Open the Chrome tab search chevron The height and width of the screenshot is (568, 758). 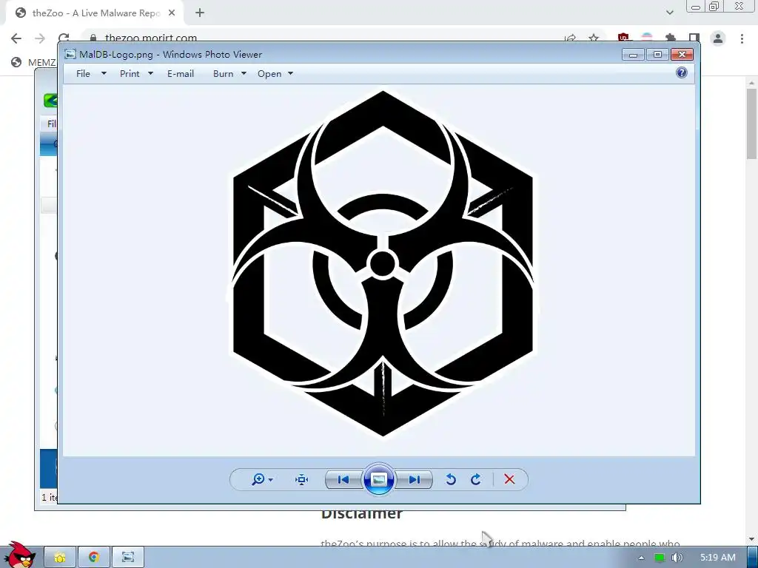[x=669, y=13]
